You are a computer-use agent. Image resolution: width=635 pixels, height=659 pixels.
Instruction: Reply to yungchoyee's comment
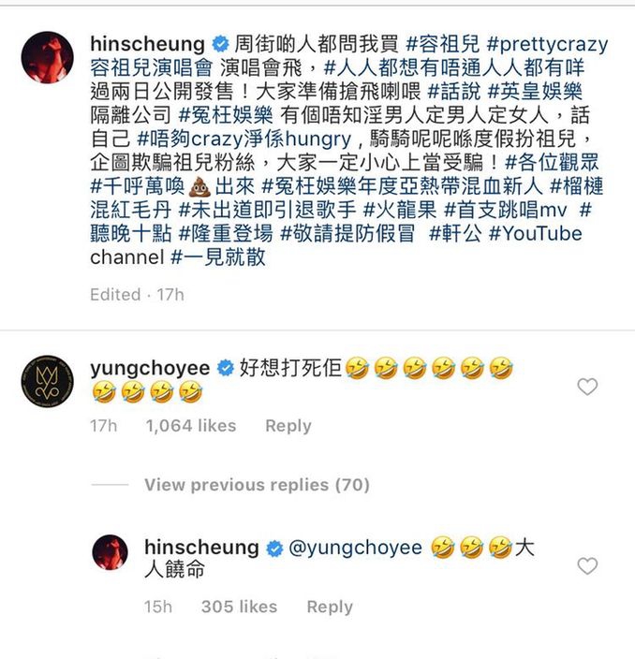click(x=288, y=426)
